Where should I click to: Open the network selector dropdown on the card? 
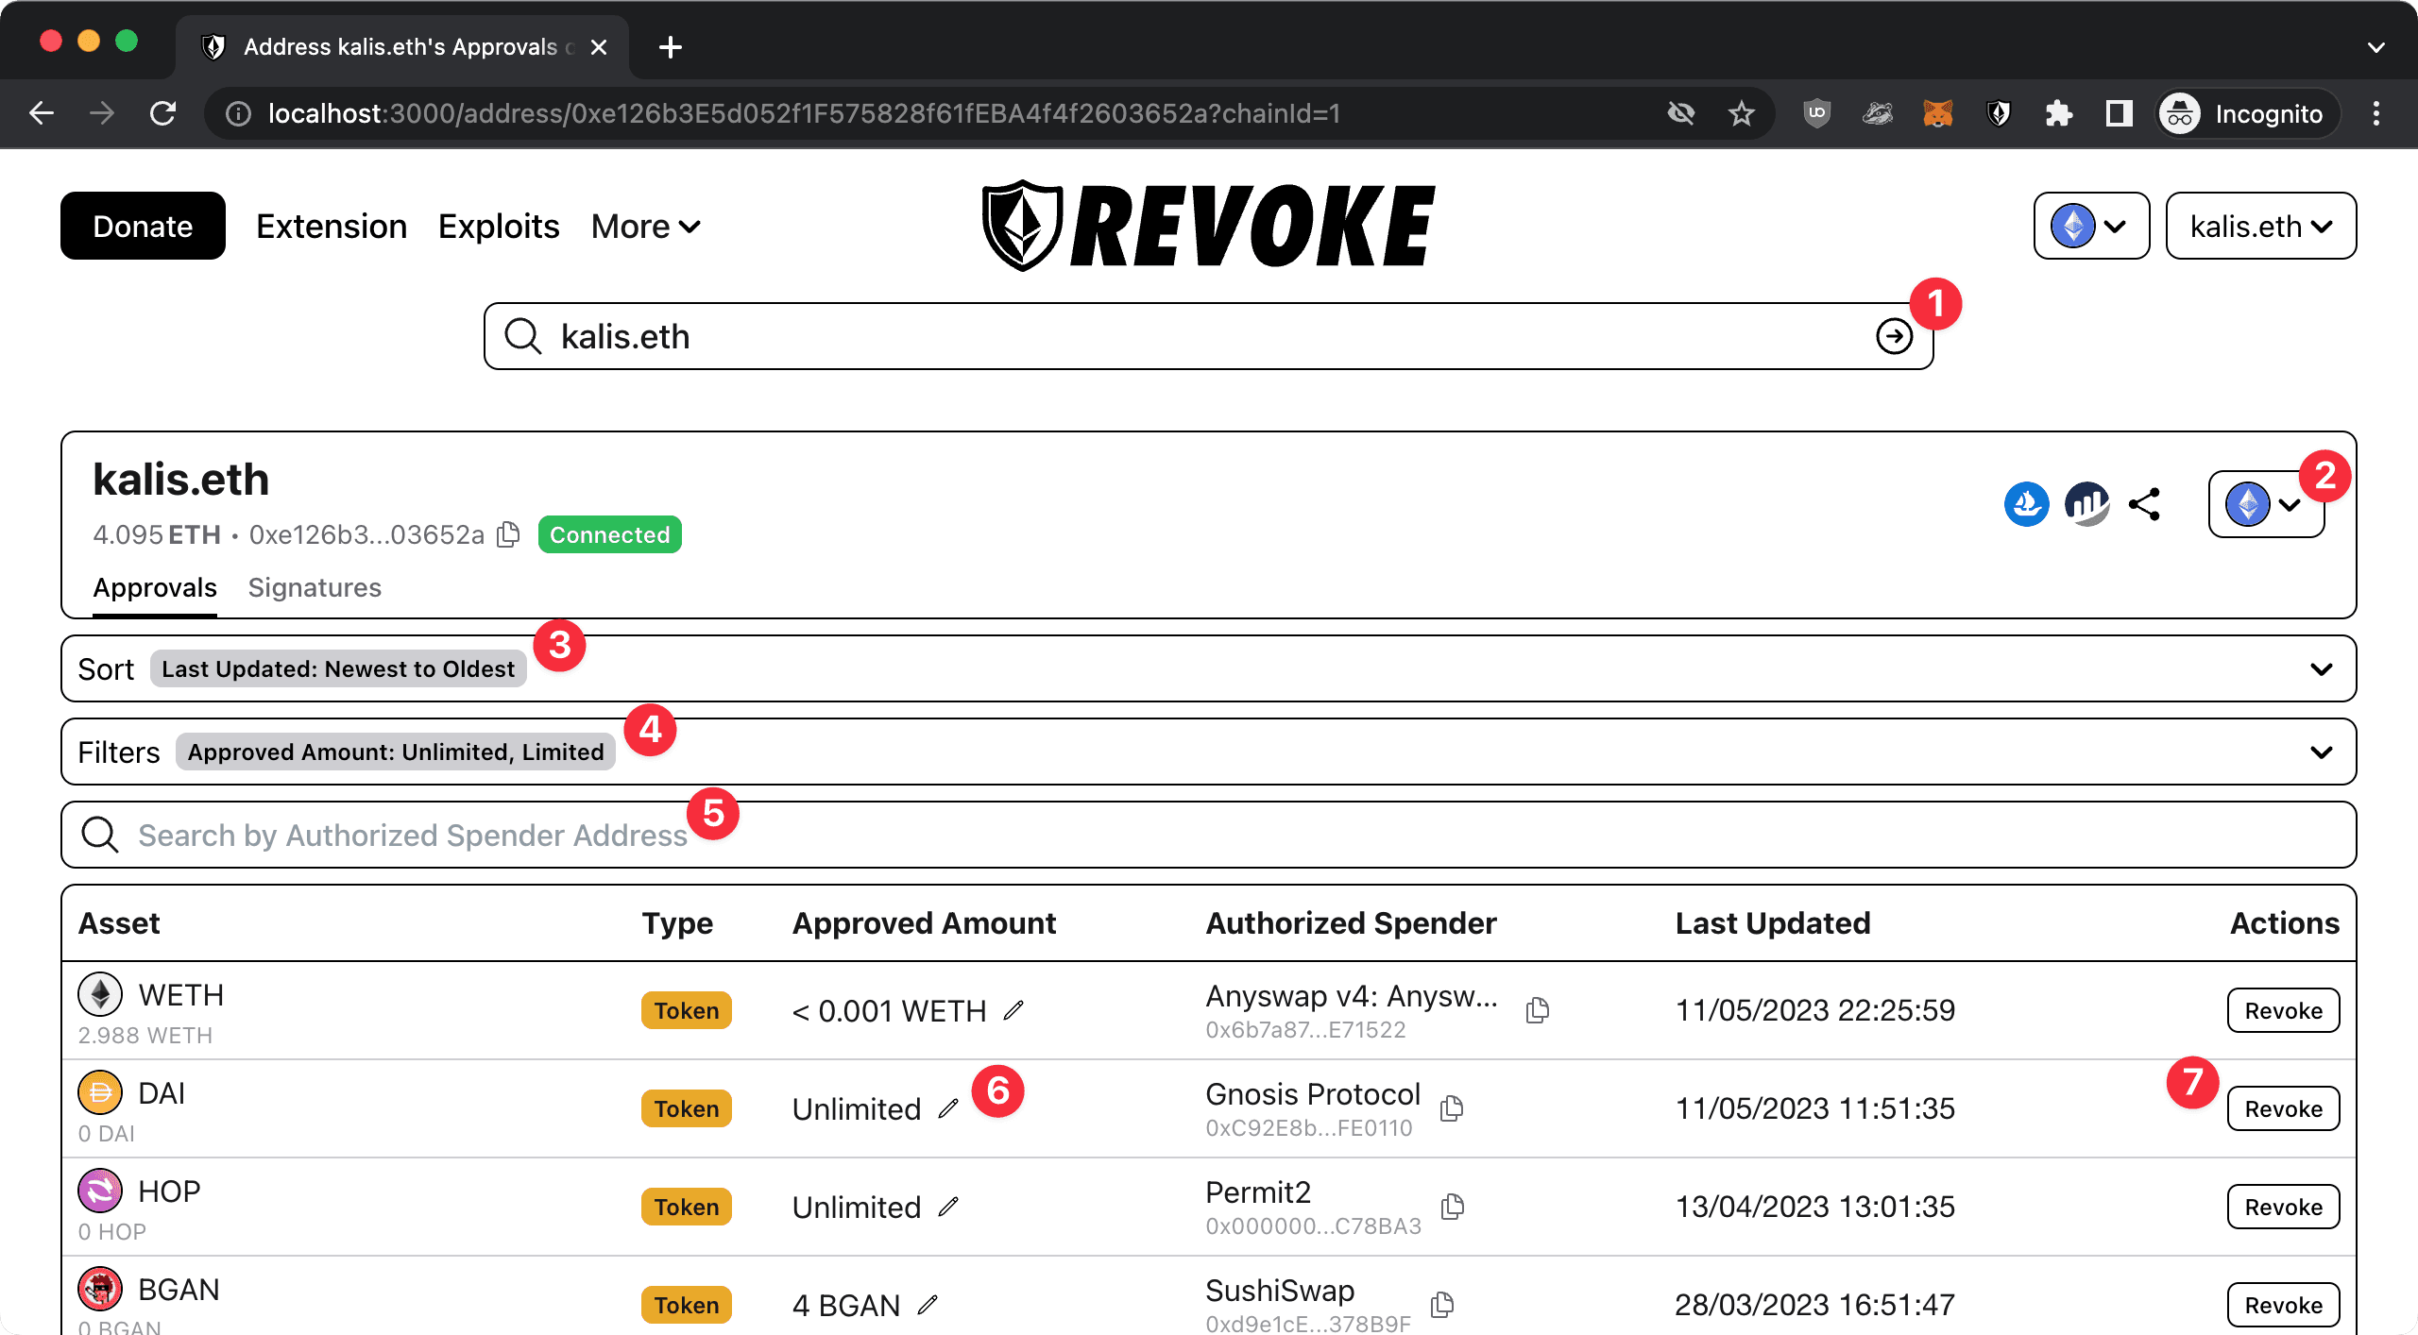click(2265, 504)
